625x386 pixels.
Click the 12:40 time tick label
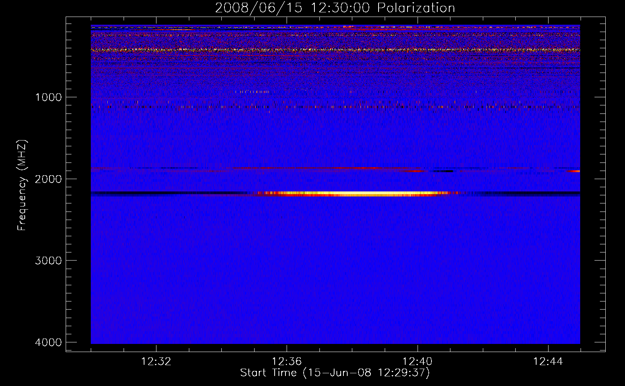(418, 362)
